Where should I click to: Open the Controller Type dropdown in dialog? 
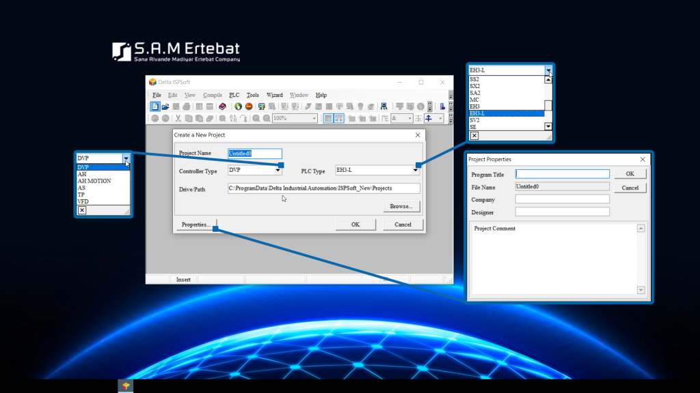[x=278, y=170]
